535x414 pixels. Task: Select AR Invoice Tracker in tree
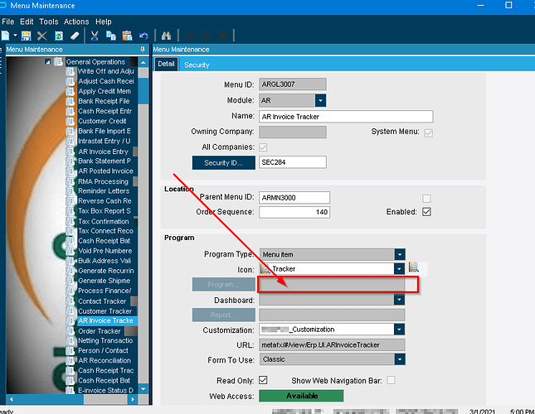[x=105, y=320]
